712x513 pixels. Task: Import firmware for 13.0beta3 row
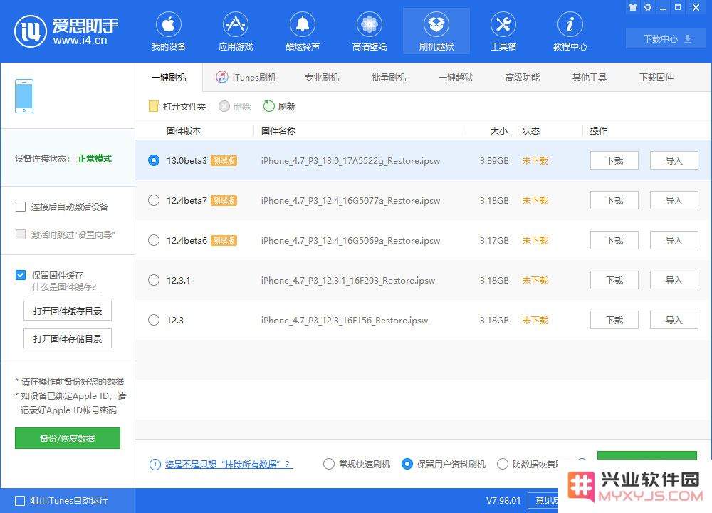pyautogui.click(x=674, y=160)
